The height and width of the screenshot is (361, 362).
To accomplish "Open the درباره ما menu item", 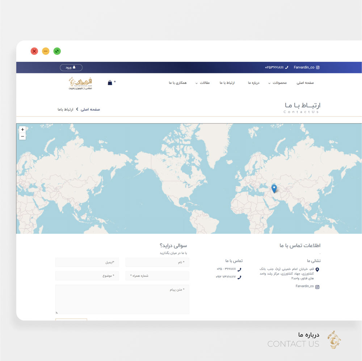I will (x=253, y=83).
